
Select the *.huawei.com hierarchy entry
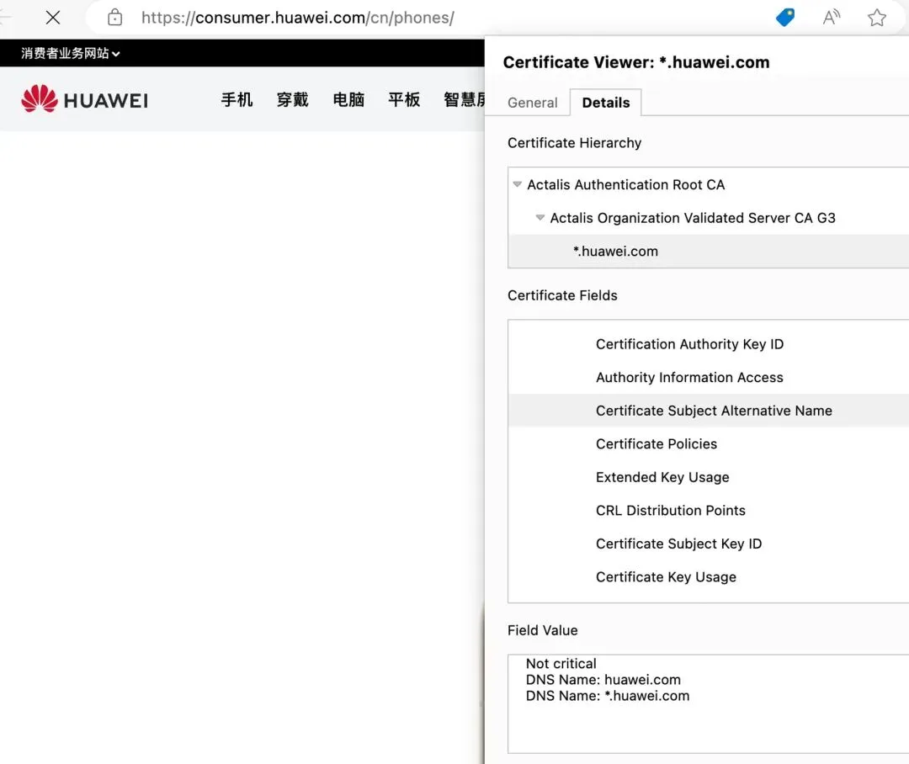point(709,251)
